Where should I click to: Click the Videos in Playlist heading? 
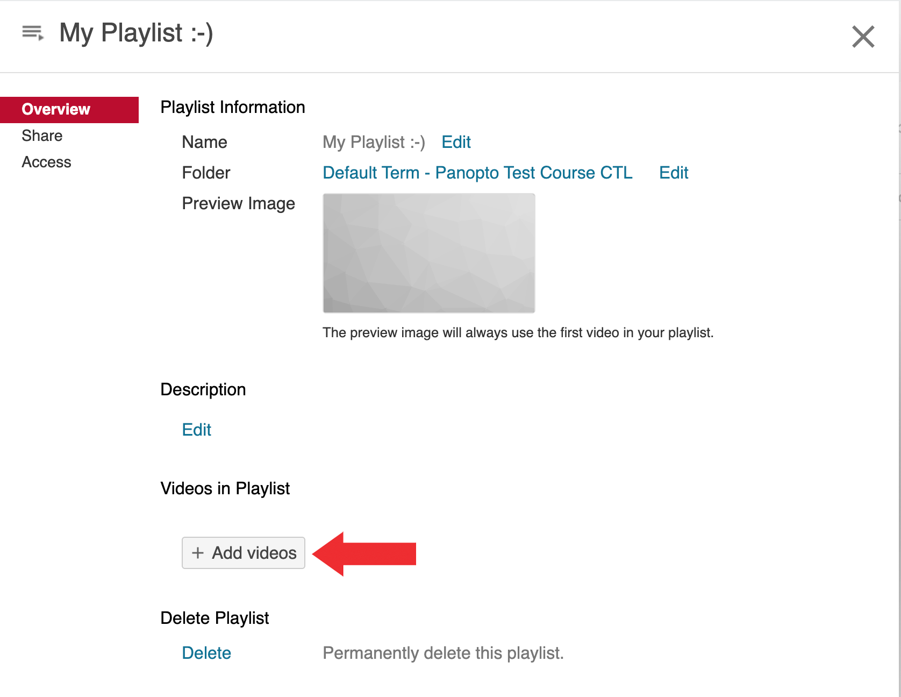[225, 488]
